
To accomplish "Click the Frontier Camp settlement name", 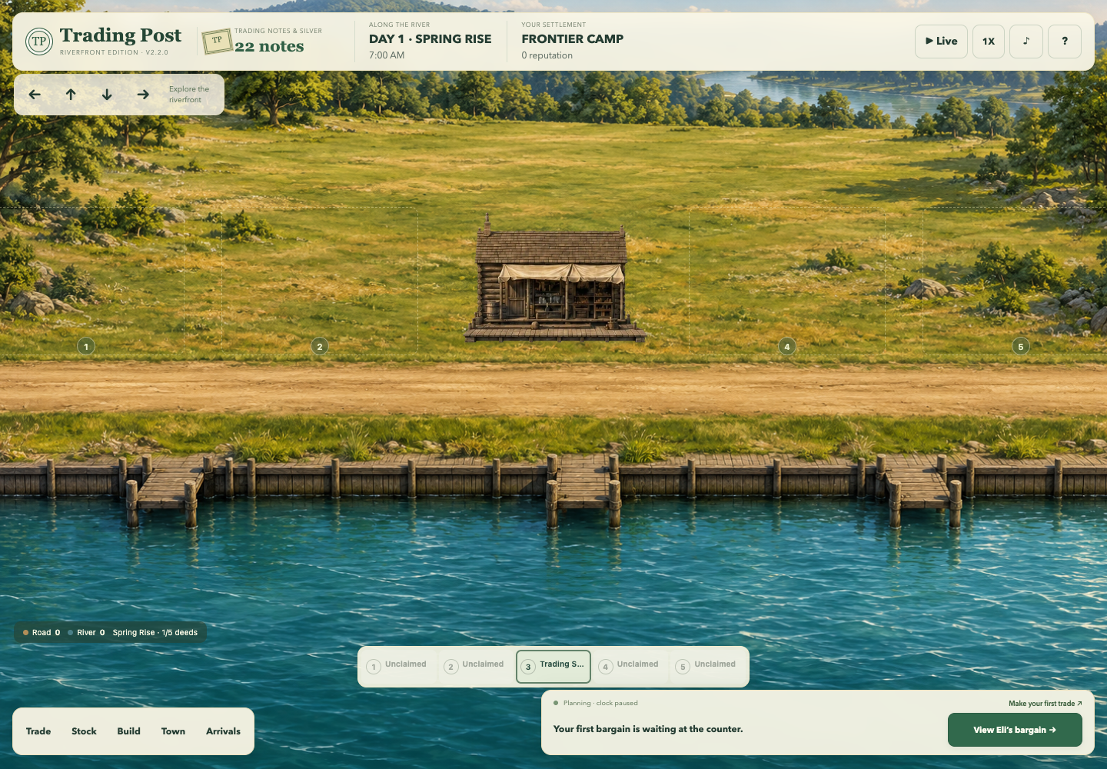I will pyautogui.click(x=573, y=39).
